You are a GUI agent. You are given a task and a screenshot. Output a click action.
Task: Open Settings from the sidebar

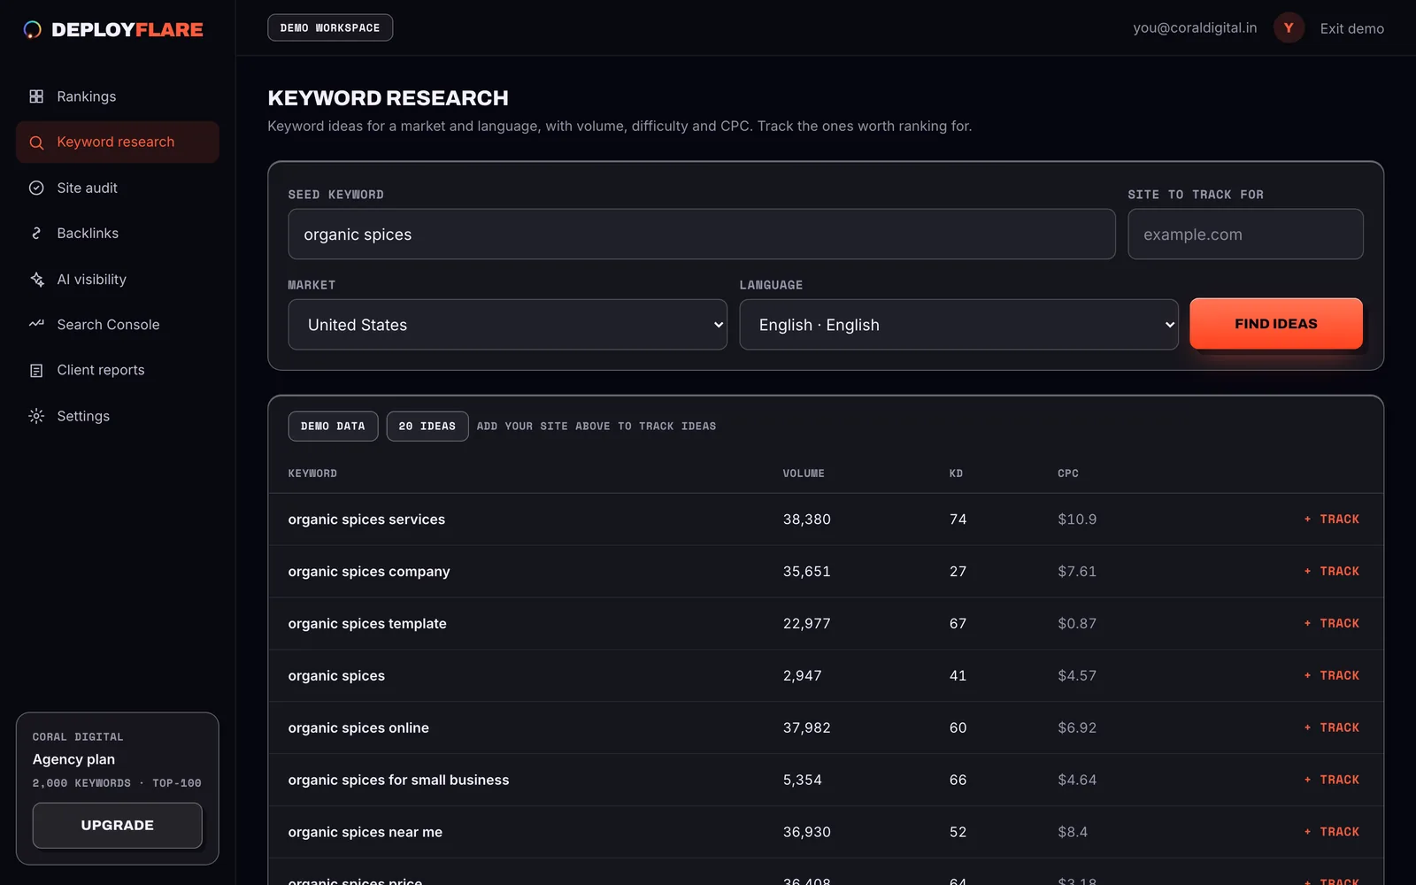(118, 416)
